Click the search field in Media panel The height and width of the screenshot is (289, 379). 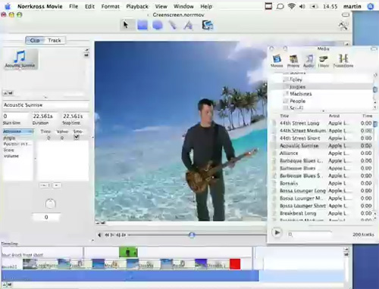pyautogui.click(x=310, y=235)
